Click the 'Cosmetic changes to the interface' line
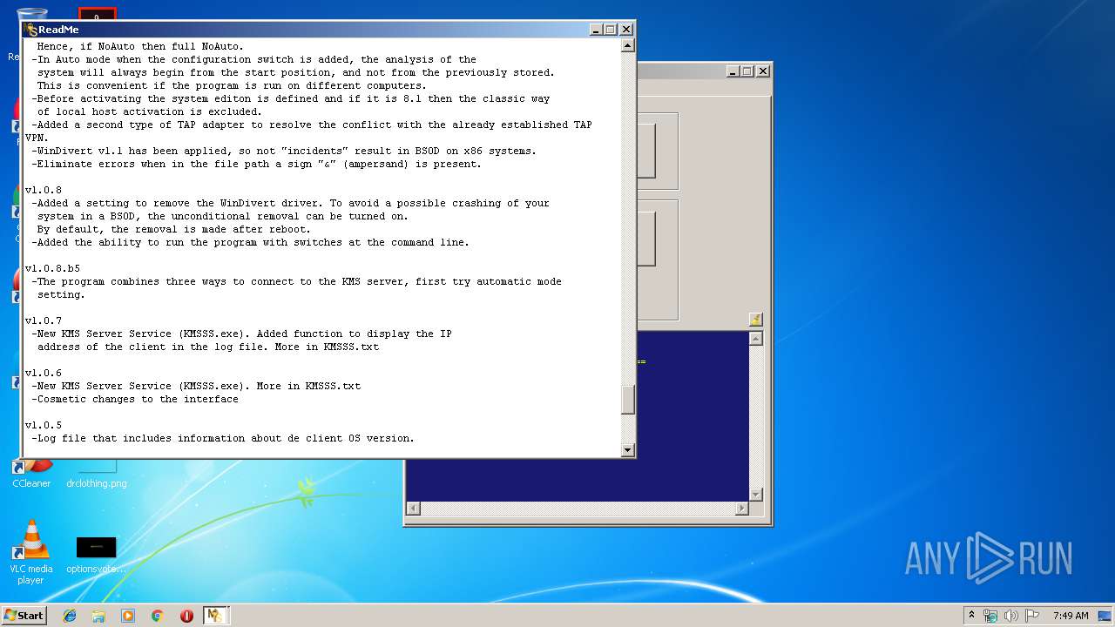The image size is (1115, 627). (x=135, y=399)
